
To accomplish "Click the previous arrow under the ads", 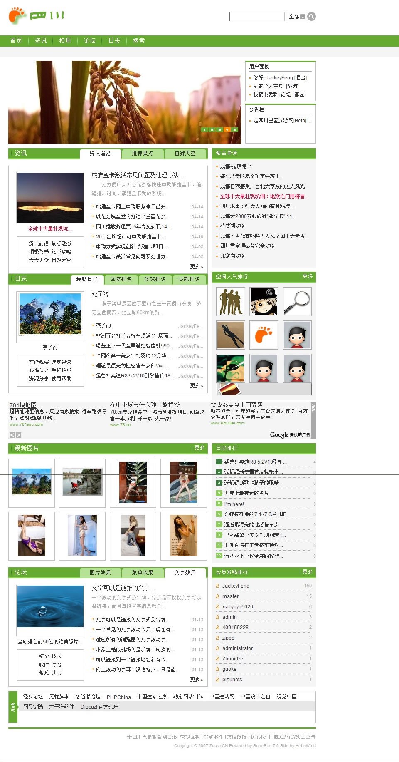I will click(x=12, y=435).
